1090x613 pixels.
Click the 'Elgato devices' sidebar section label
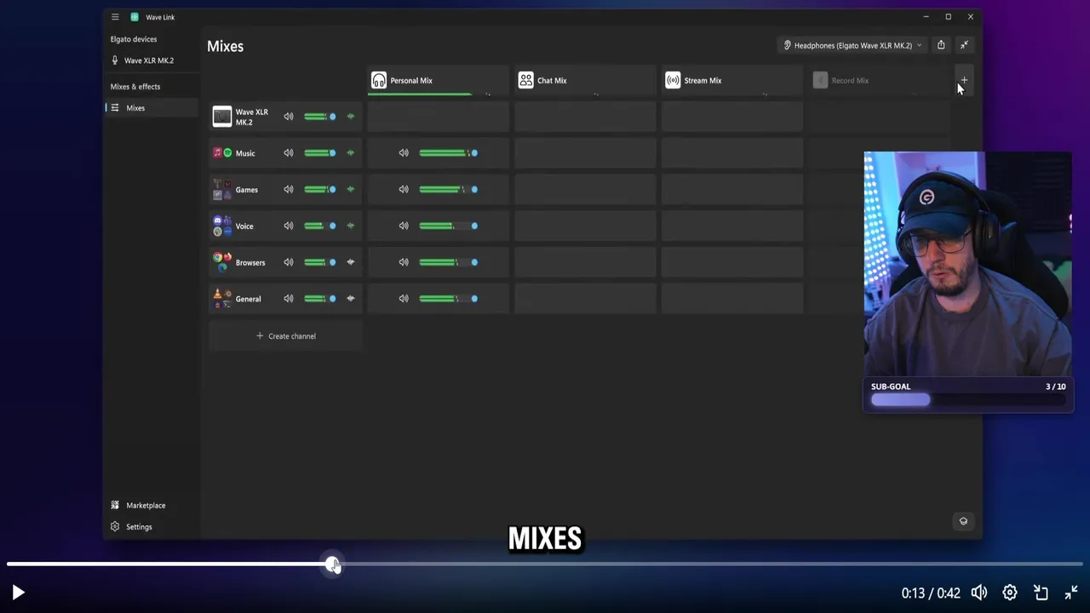[x=134, y=39]
